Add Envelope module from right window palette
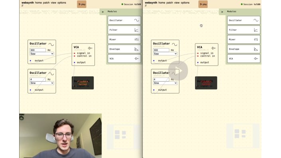The image size is (281, 158). (x=244, y=49)
